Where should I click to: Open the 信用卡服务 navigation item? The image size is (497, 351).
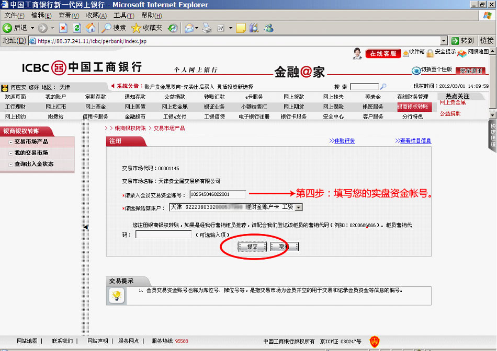(95, 116)
